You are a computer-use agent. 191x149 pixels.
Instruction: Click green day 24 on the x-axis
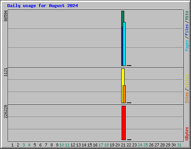140,145
